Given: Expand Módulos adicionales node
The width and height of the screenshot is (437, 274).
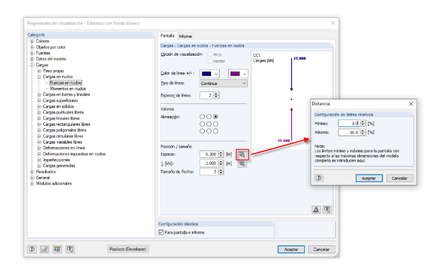Looking at the screenshot, I should 32,183.
